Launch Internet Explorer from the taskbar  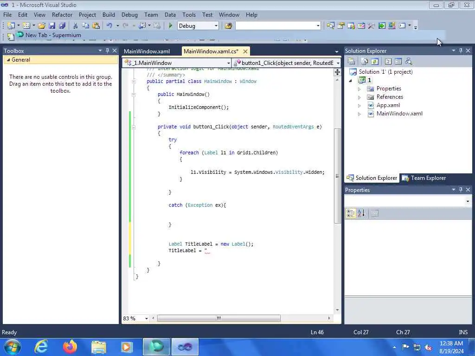41,347
